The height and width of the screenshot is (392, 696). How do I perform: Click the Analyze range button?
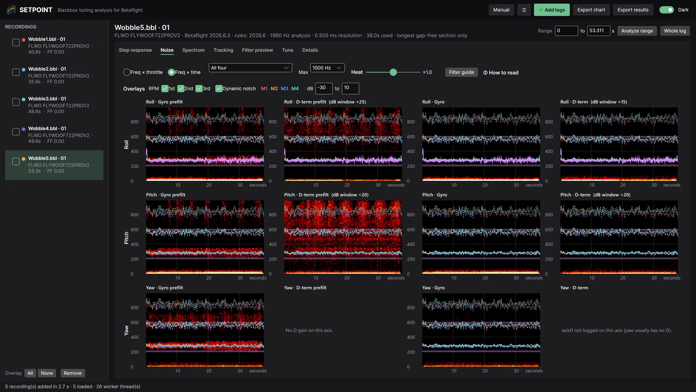[637, 31]
